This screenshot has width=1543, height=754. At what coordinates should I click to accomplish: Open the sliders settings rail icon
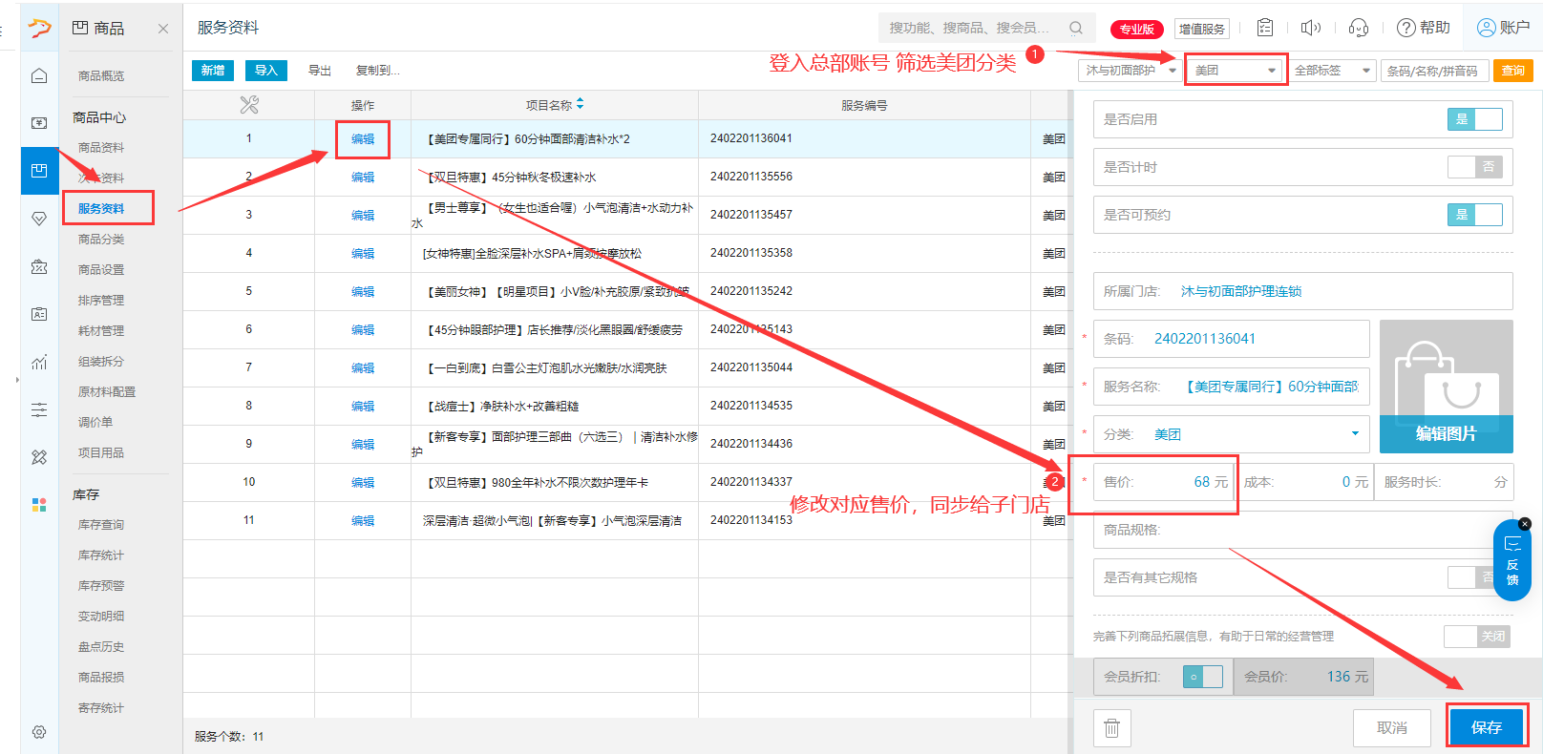pyautogui.click(x=39, y=409)
